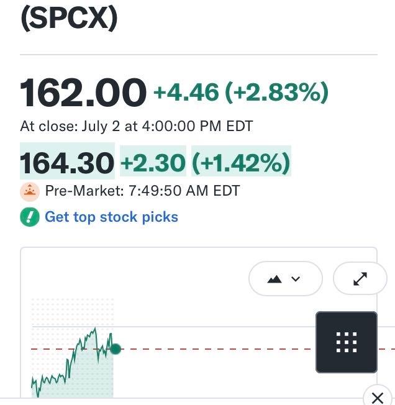Open chart type dropdown chevron
395x405 pixels.
pyautogui.click(x=296, y=279)
